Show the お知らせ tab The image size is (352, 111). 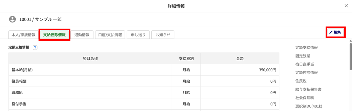[163, 35]
